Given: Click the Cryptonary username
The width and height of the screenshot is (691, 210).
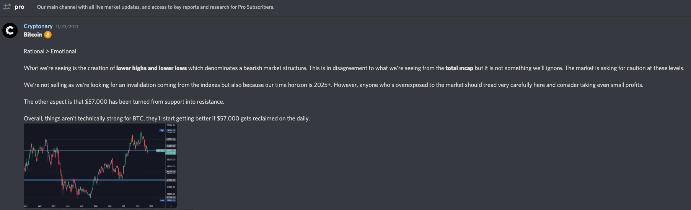Looking at the screenshot, I should pos(38,26).
